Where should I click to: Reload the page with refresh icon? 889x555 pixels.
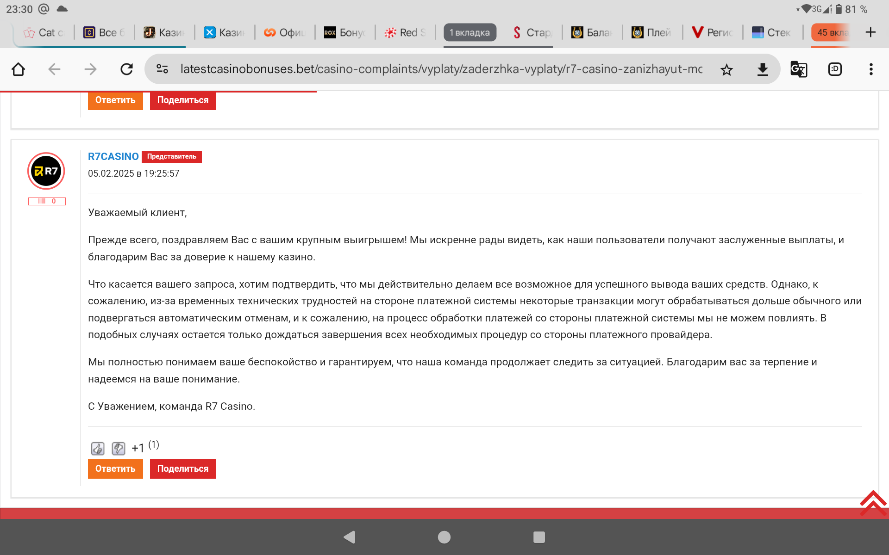126,69
